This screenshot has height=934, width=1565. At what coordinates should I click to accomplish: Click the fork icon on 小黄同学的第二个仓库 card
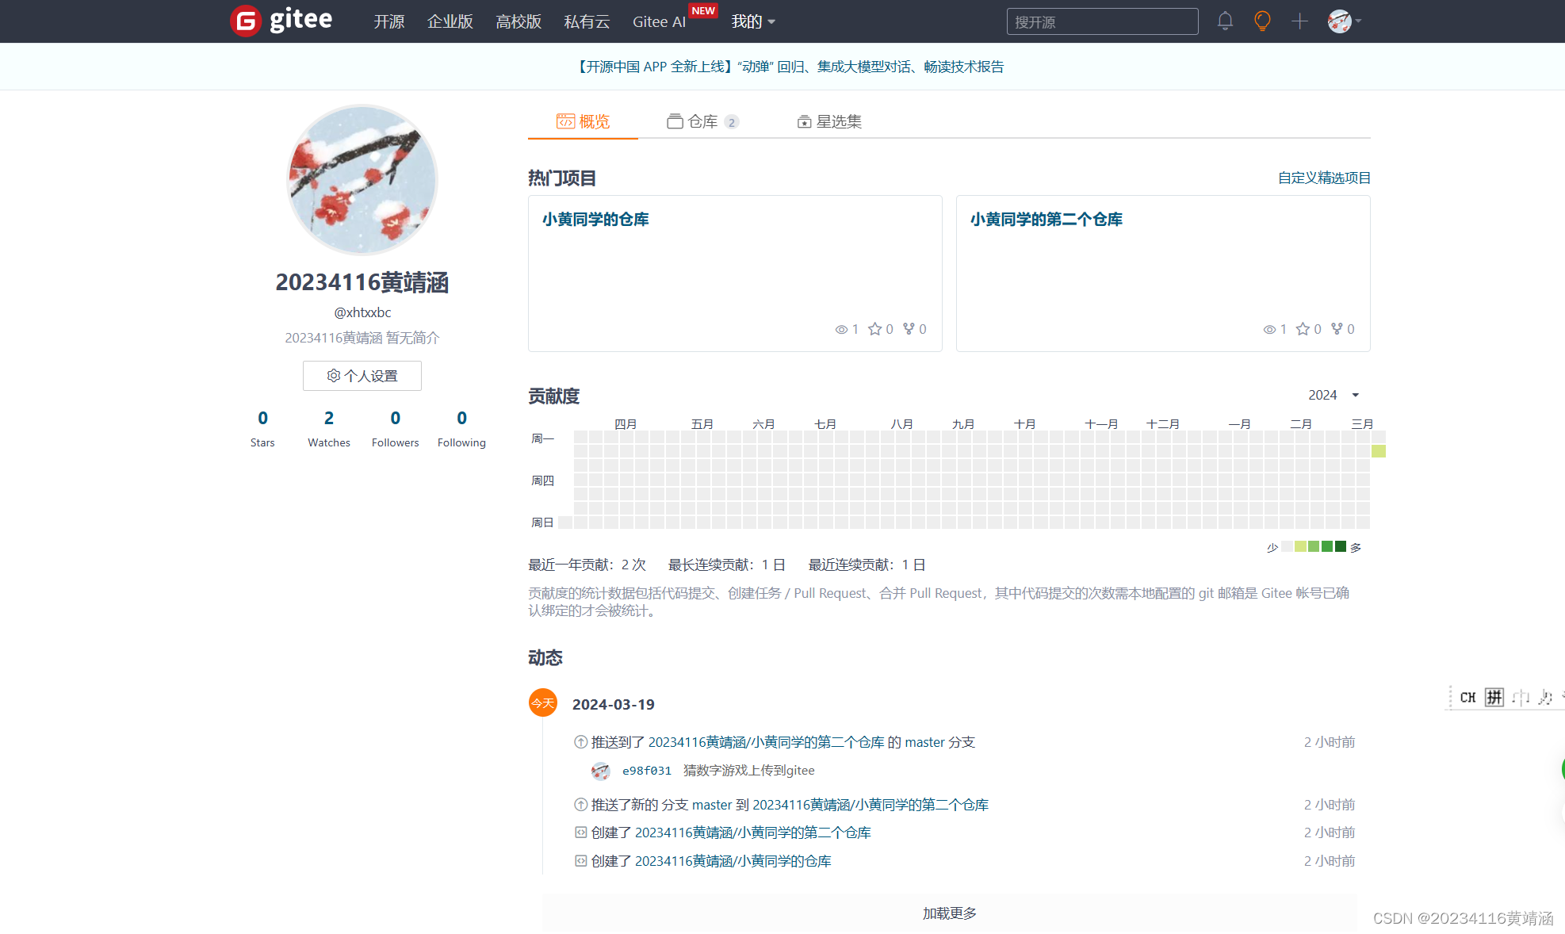(1337, 329)
